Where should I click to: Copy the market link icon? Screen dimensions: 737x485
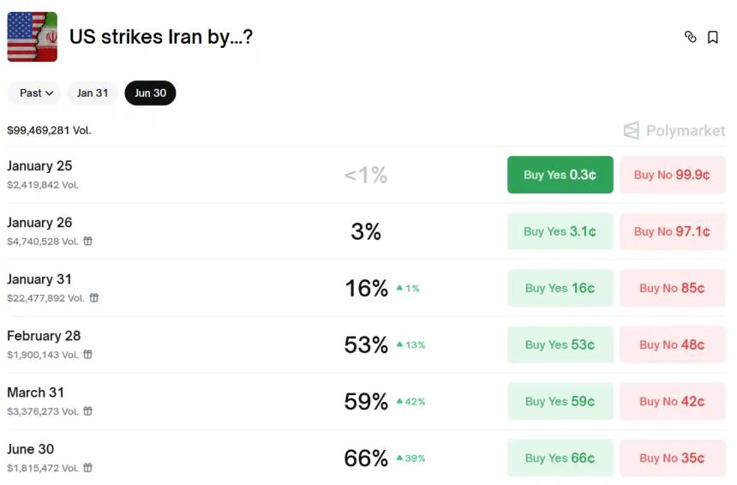[690, 37]
